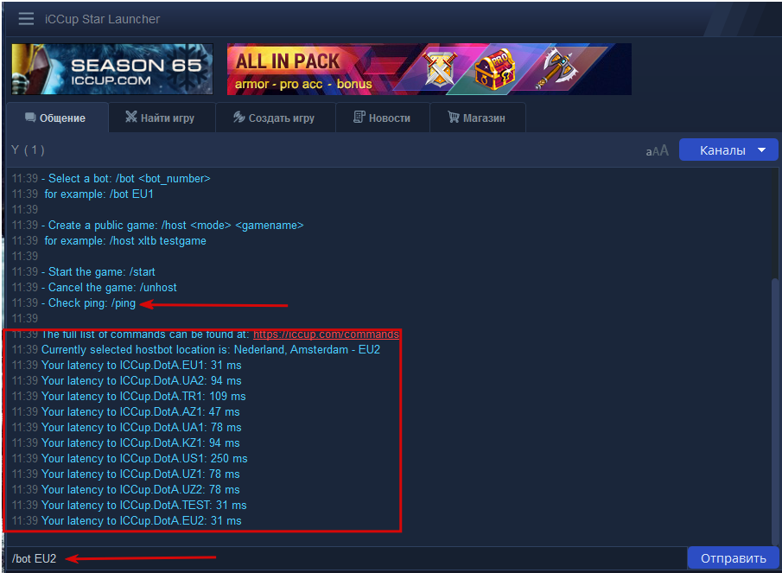Image resolution: width=782 pixels, height=573 pixels.
Task: Expand the Каналы dropdown arrow
Action: pos(761,150)
